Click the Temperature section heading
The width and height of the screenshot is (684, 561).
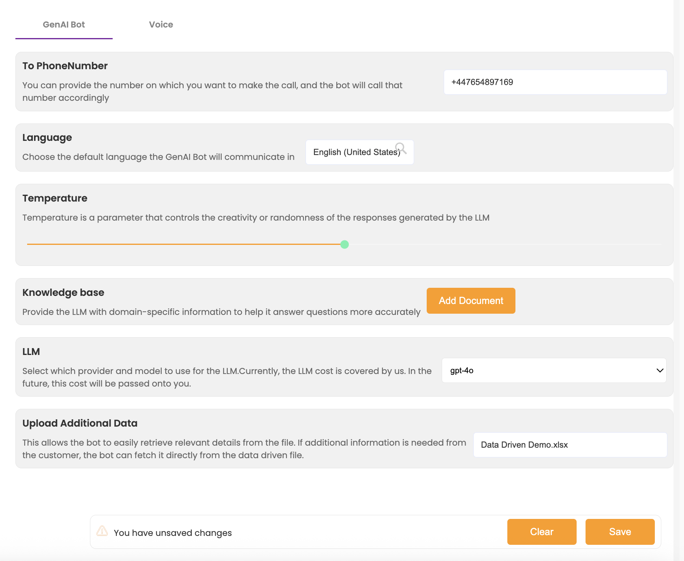point(55,198)
